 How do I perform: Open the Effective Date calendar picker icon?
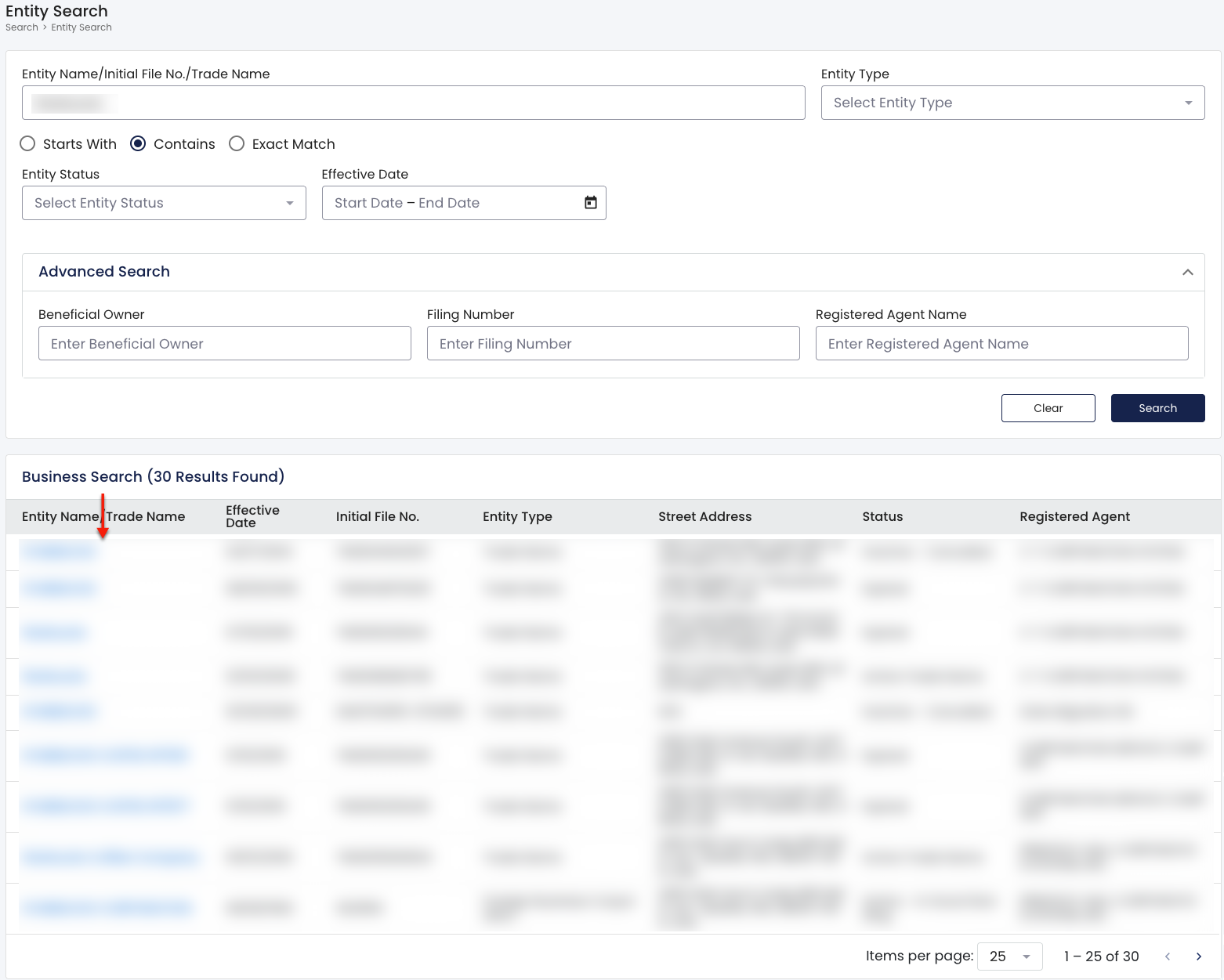point(591,203)
